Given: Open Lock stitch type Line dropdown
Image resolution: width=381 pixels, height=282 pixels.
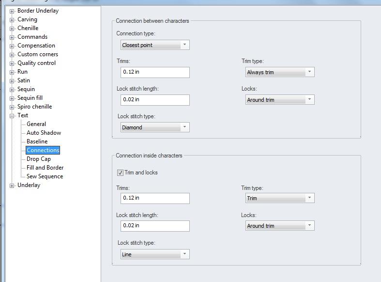Looking at the screenshot, I should point(154,254).
